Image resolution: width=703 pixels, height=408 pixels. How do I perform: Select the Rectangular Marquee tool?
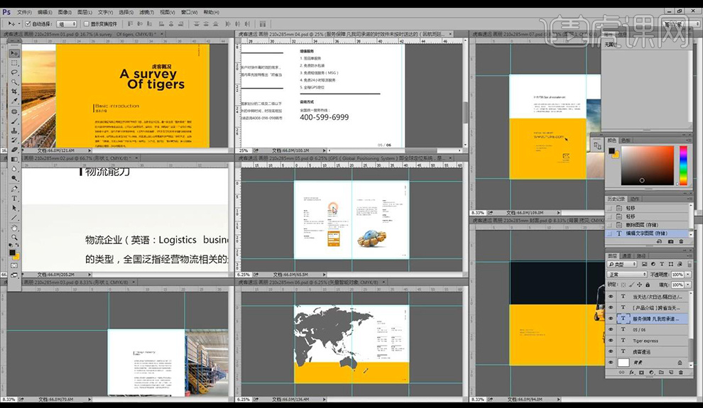pyautogui.click(x=14, y=62)
